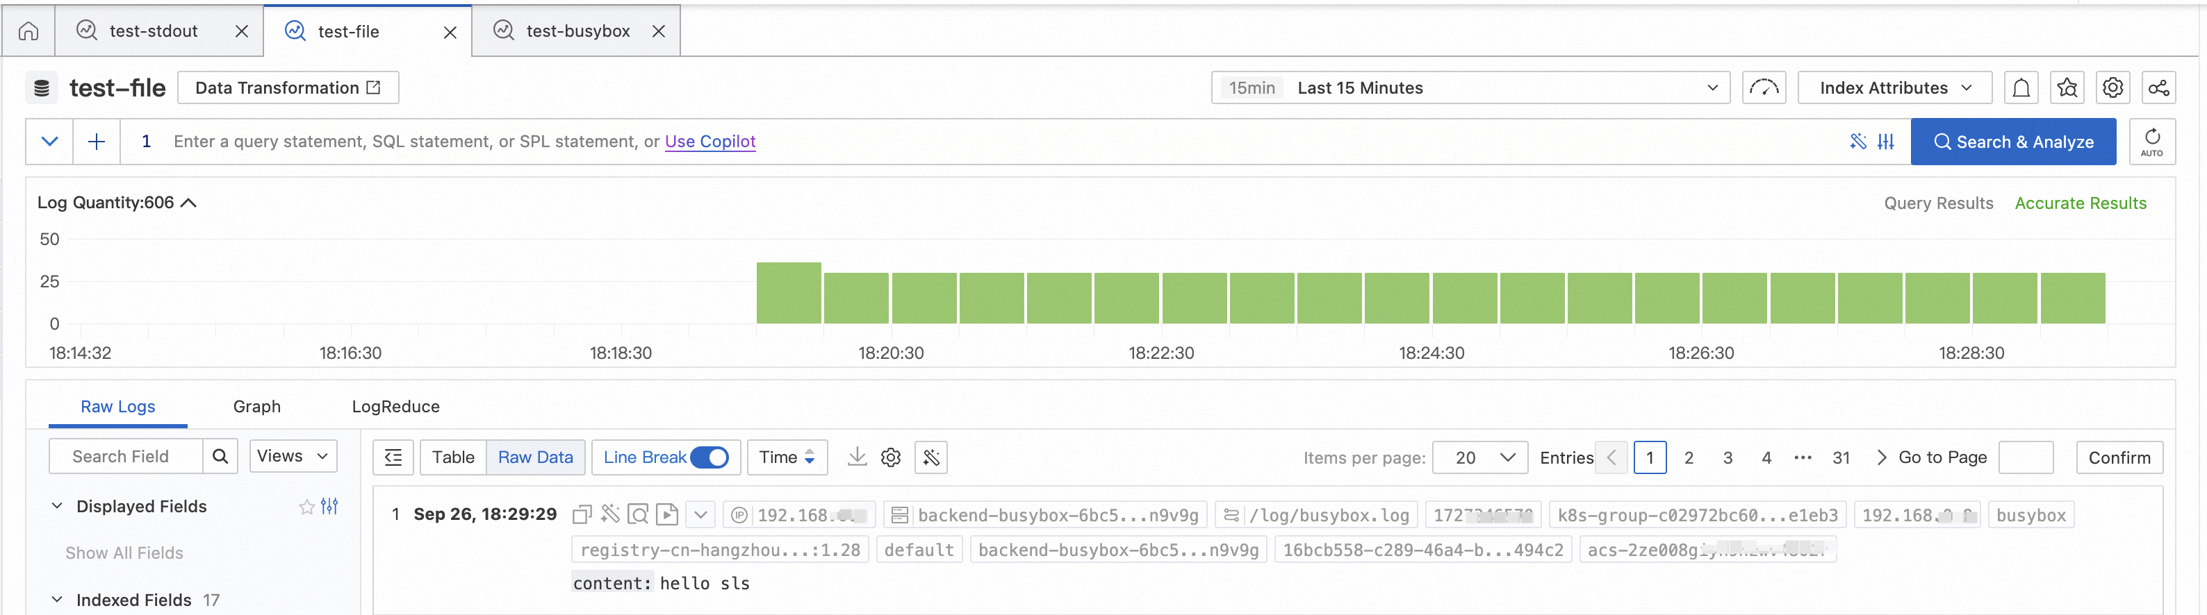Expand the log entry 1 chevron dropdown
The image size is (2207, 615).
tap(701, 515)
